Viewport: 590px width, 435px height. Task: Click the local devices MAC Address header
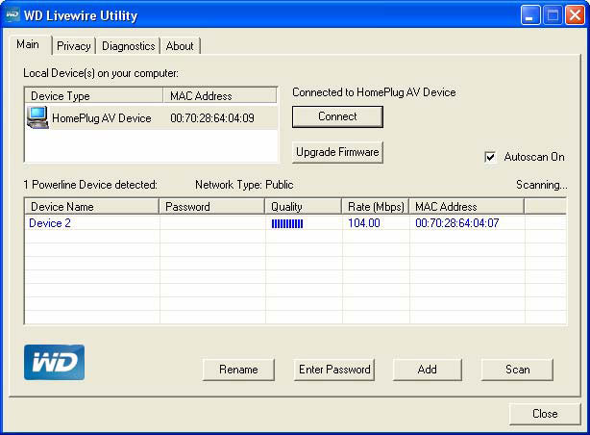click(x=220, y=95)
